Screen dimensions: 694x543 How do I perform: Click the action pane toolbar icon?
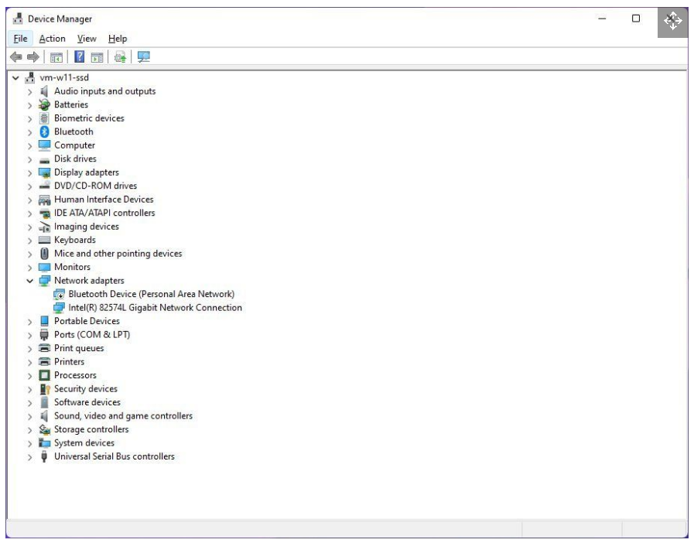pyautogui.click(x=97, y=57)
